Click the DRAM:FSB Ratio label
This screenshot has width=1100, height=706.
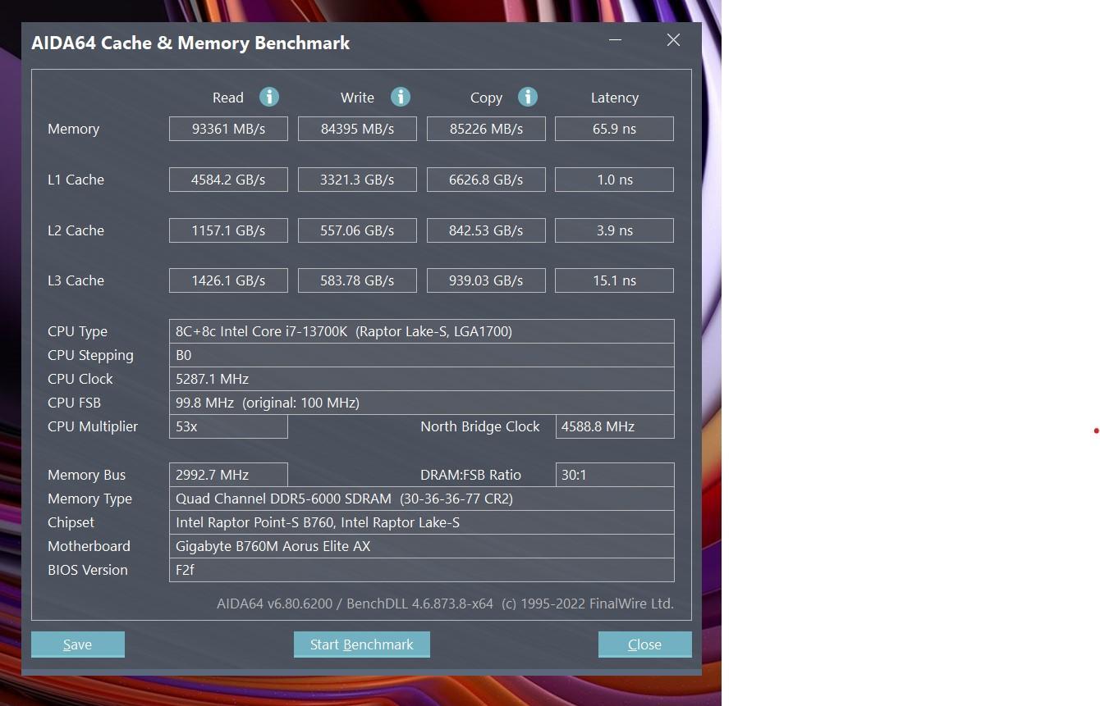(x=470, y=475)
